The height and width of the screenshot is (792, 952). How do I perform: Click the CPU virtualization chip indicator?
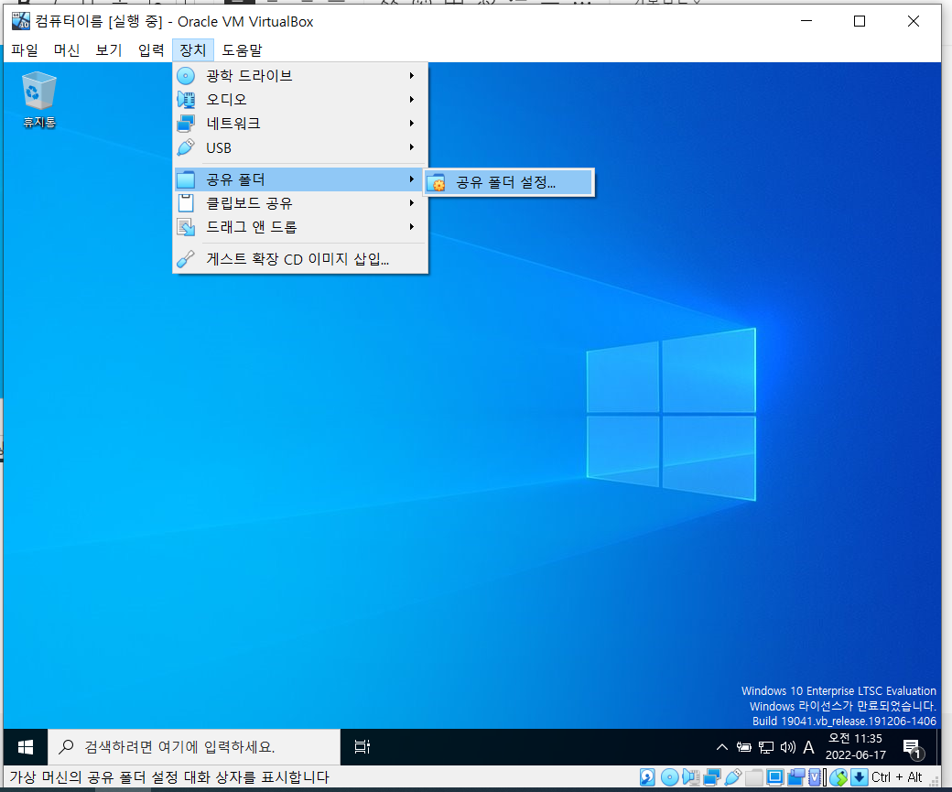pos(817,777)
